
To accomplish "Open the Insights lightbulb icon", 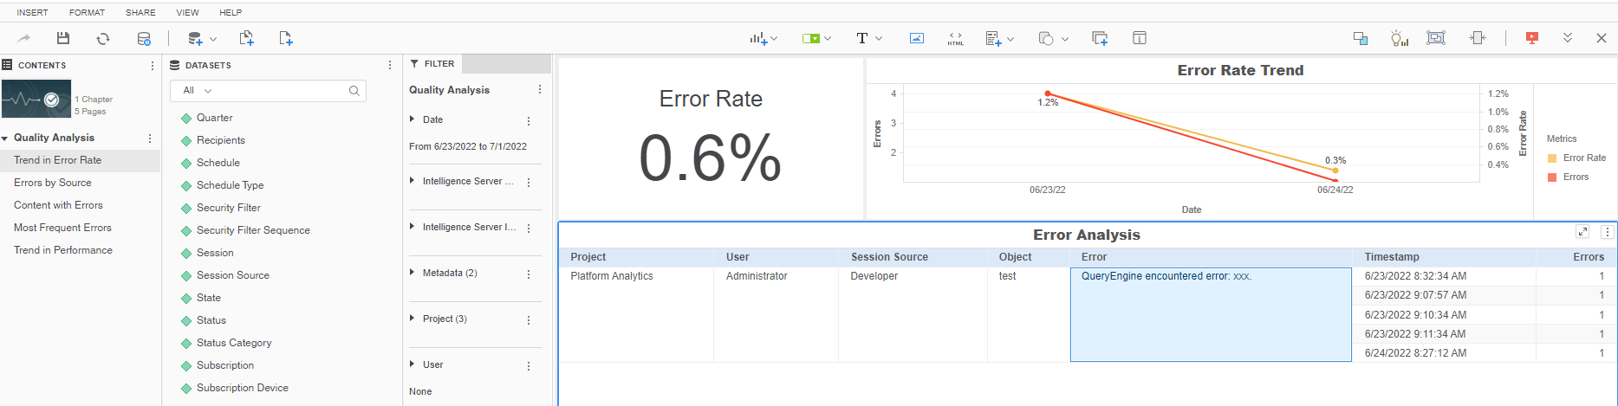I will (1399, 38).
